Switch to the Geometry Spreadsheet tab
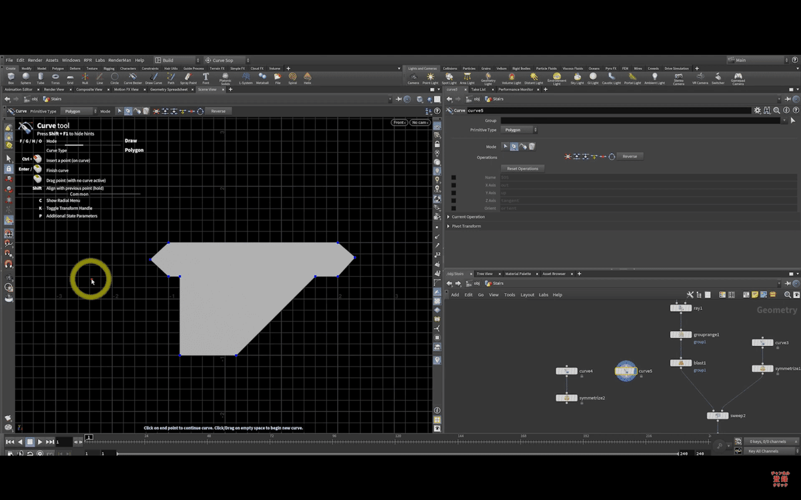Viewport: 801px width, 500px height. [168, 89]
